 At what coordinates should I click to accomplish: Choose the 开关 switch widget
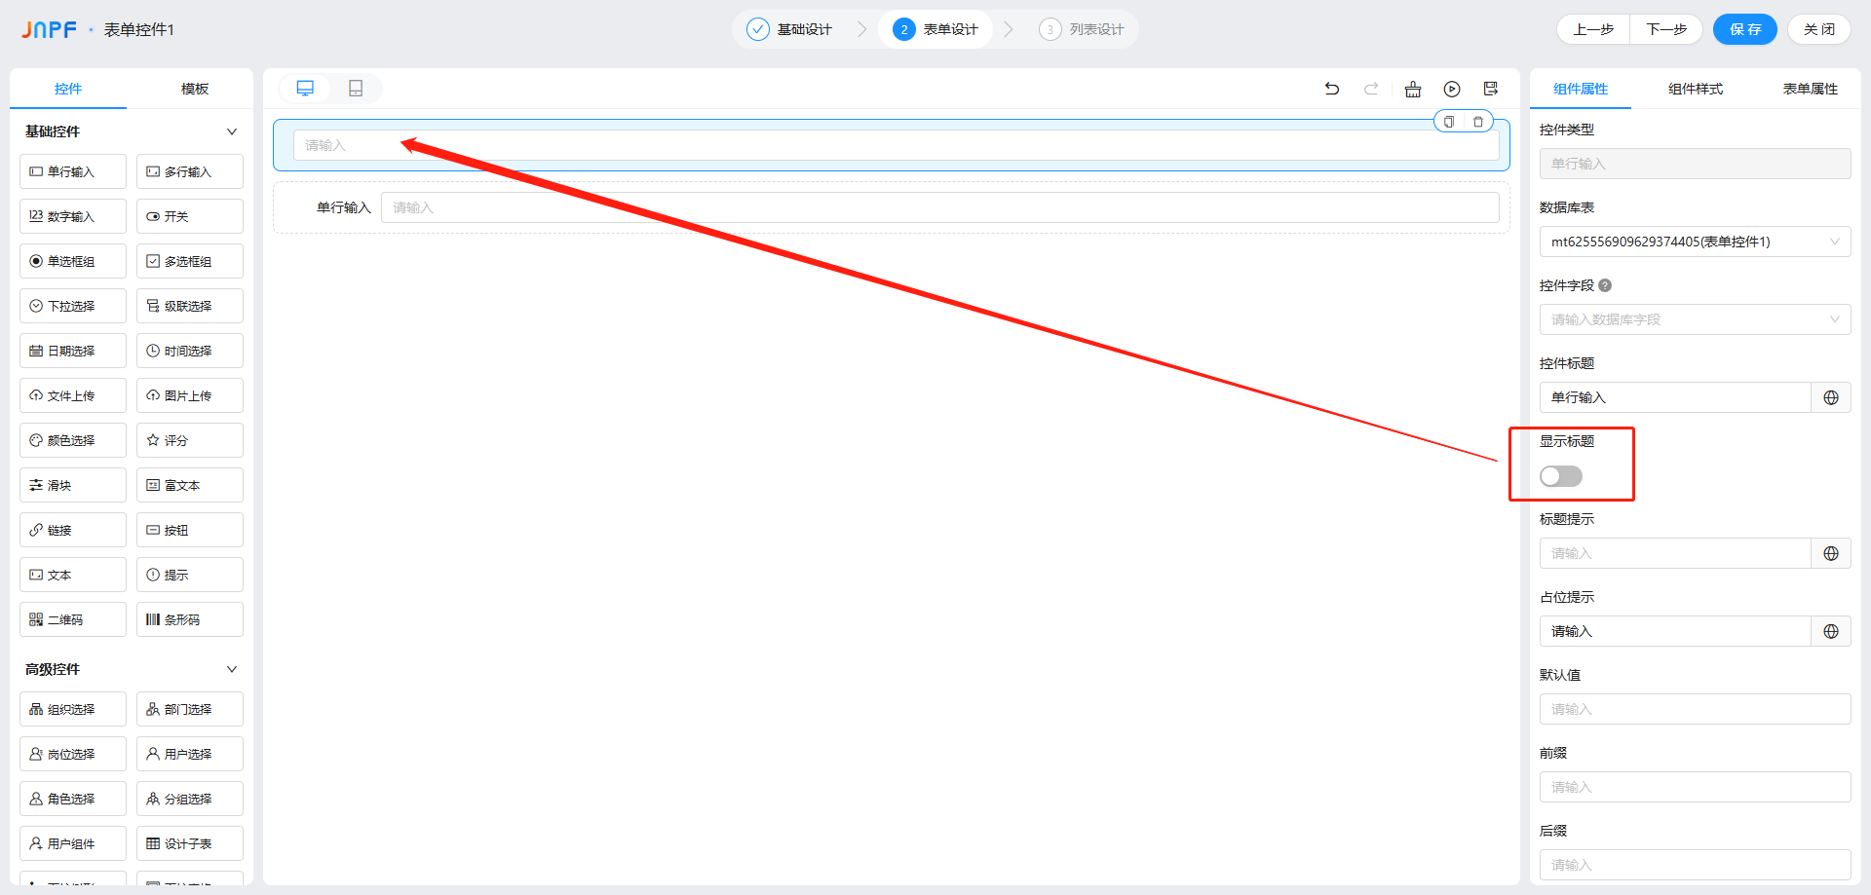tap(190, 216)
